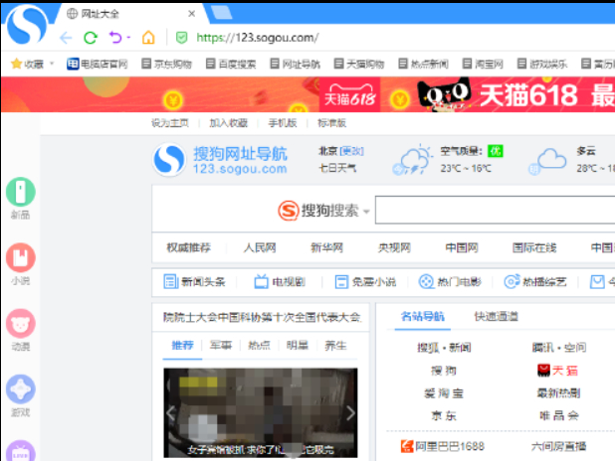Click the cloudy weather icon
The width and height of the screenshot is (615, 461).
[x=548, y=161]
